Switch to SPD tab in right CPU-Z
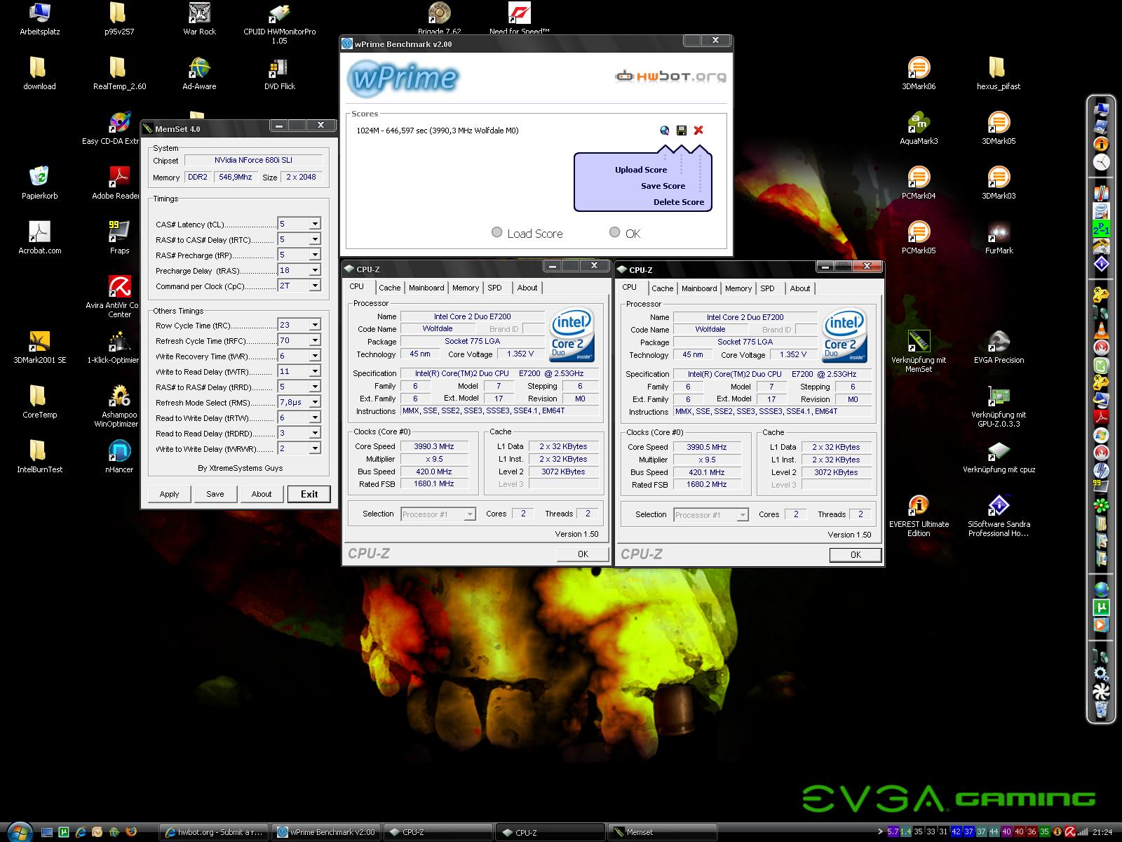The height and width of the screenshot is (842, 1122). 767,288
